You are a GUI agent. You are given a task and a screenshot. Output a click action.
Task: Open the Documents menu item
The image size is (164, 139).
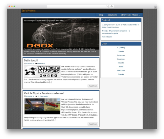point(112,15)
